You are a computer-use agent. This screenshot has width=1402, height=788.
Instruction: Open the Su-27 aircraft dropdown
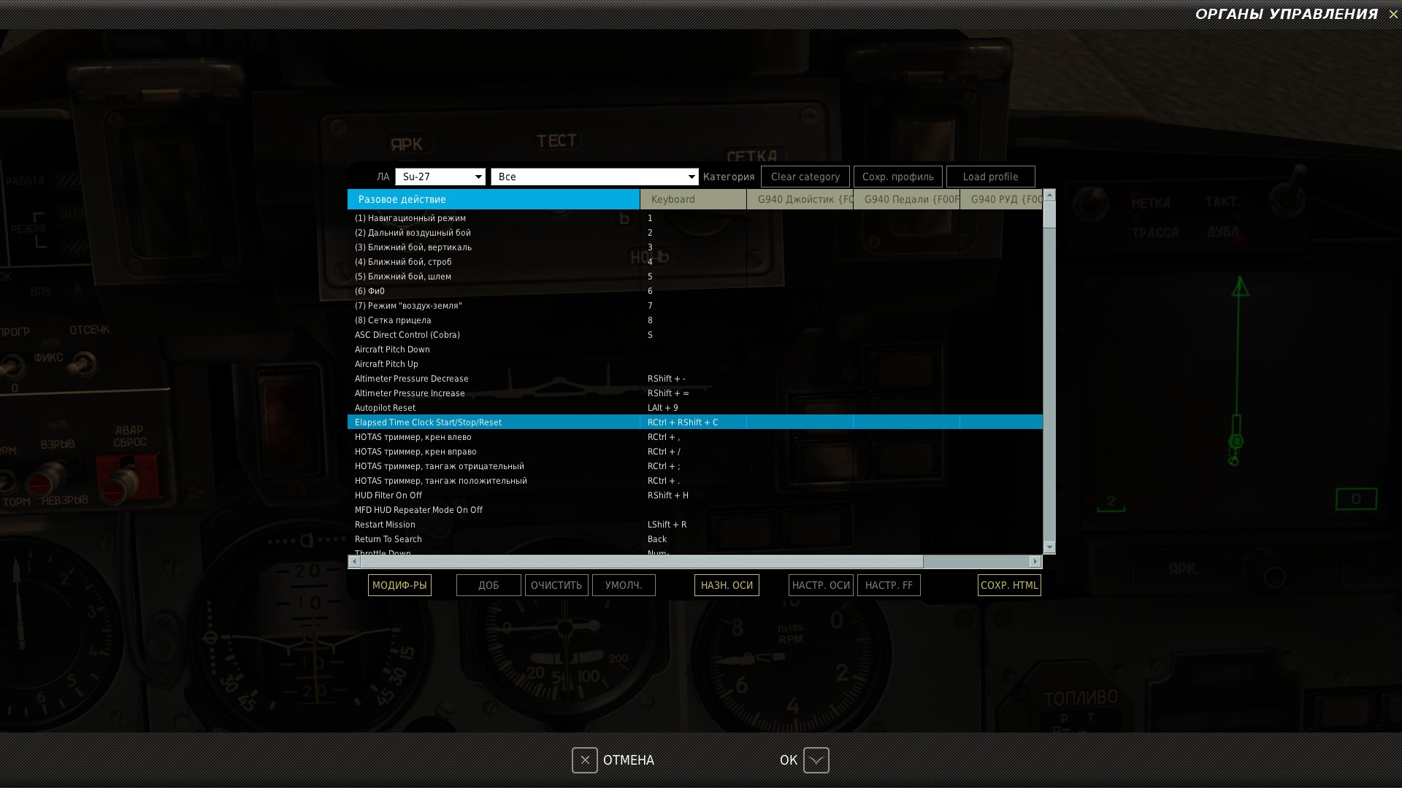point(440,177)
